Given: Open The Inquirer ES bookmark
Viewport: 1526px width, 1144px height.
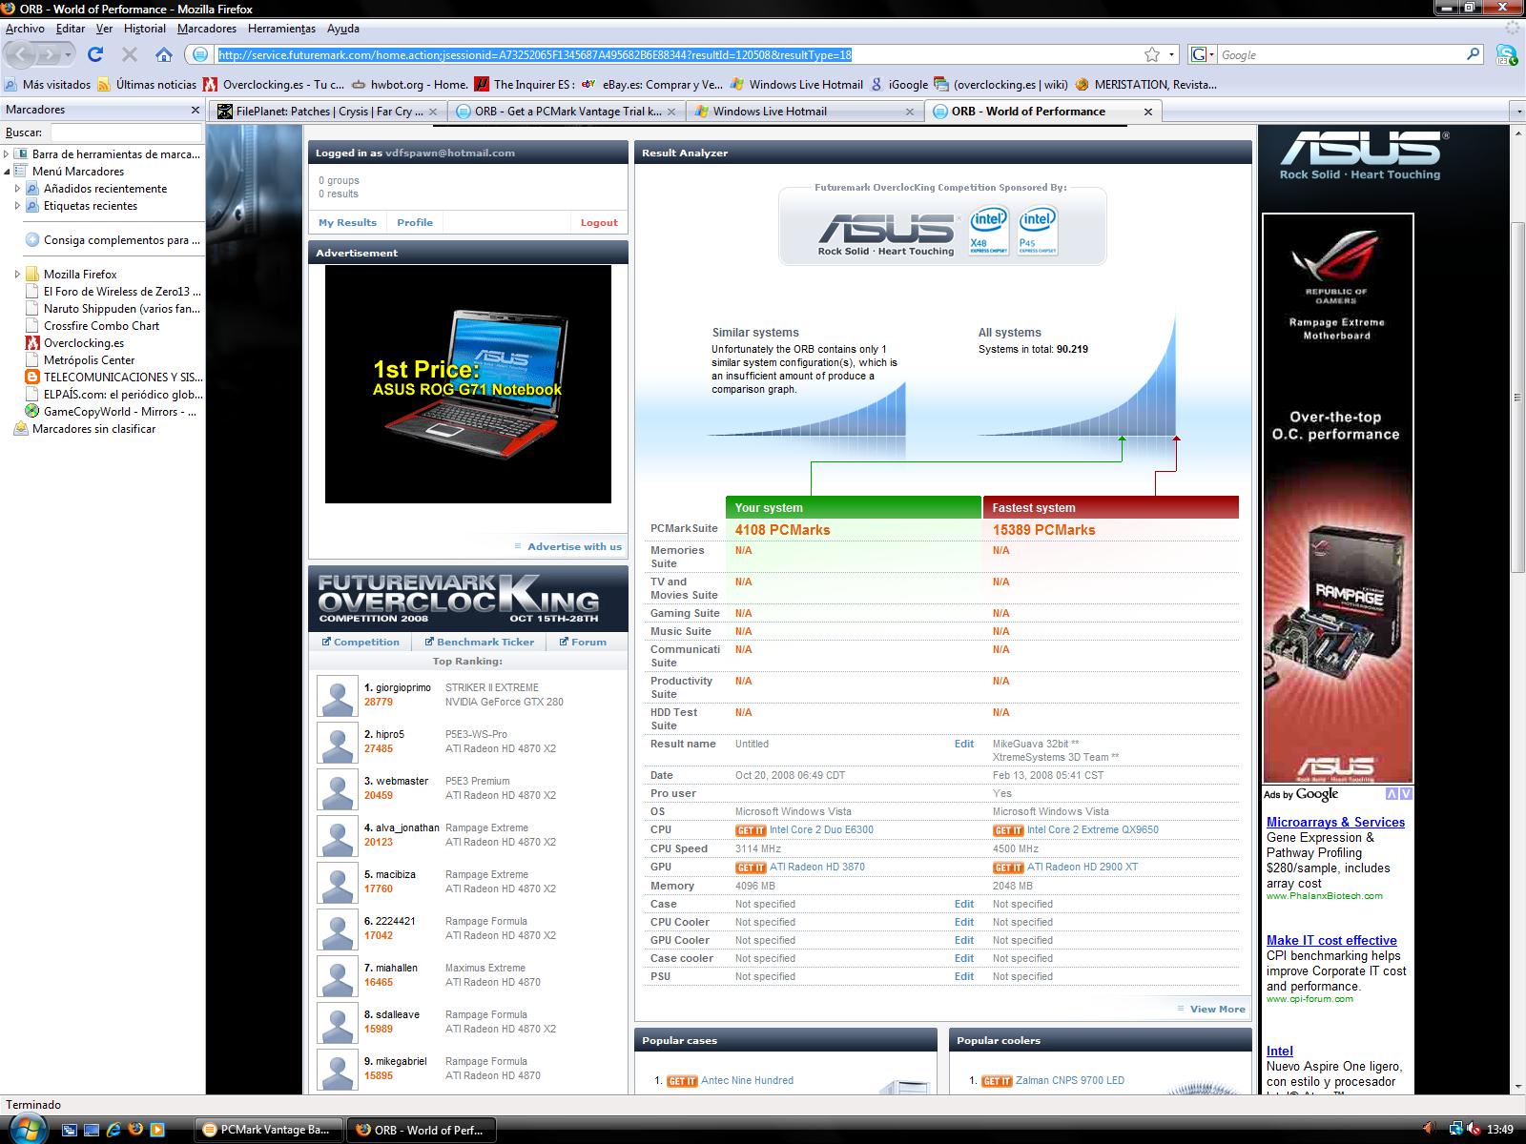Looking at the screenshot, I should point(525,84).
